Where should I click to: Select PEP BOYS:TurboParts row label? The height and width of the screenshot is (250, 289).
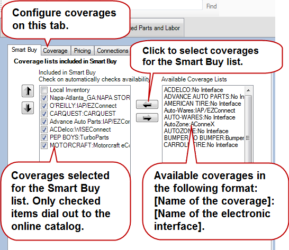pyautogui.click(x=79, y=137)
